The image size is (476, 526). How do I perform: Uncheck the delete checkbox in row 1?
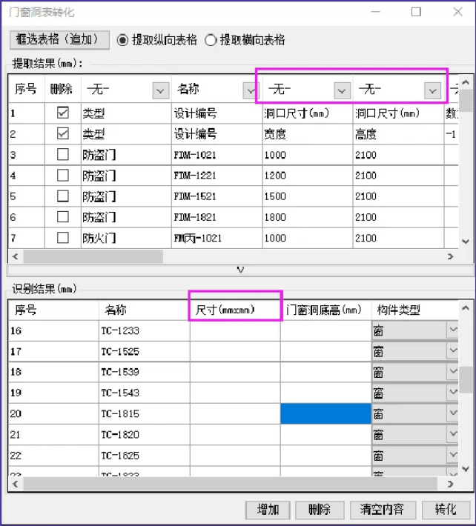click(x=63, y=113)
